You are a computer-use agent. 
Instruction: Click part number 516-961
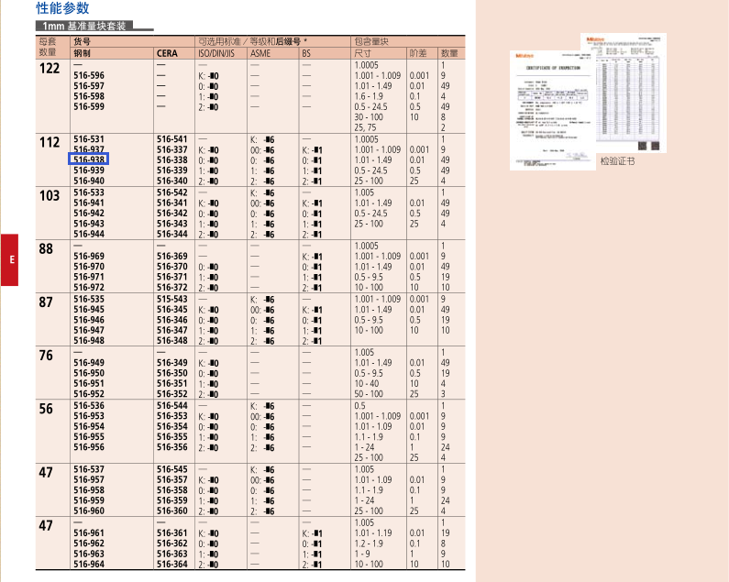(x=89, y=533)
